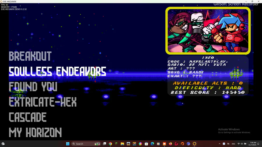Screen dimensions: 262x147
Task: Open File Explorer from the taskbar
Action: 122,144
